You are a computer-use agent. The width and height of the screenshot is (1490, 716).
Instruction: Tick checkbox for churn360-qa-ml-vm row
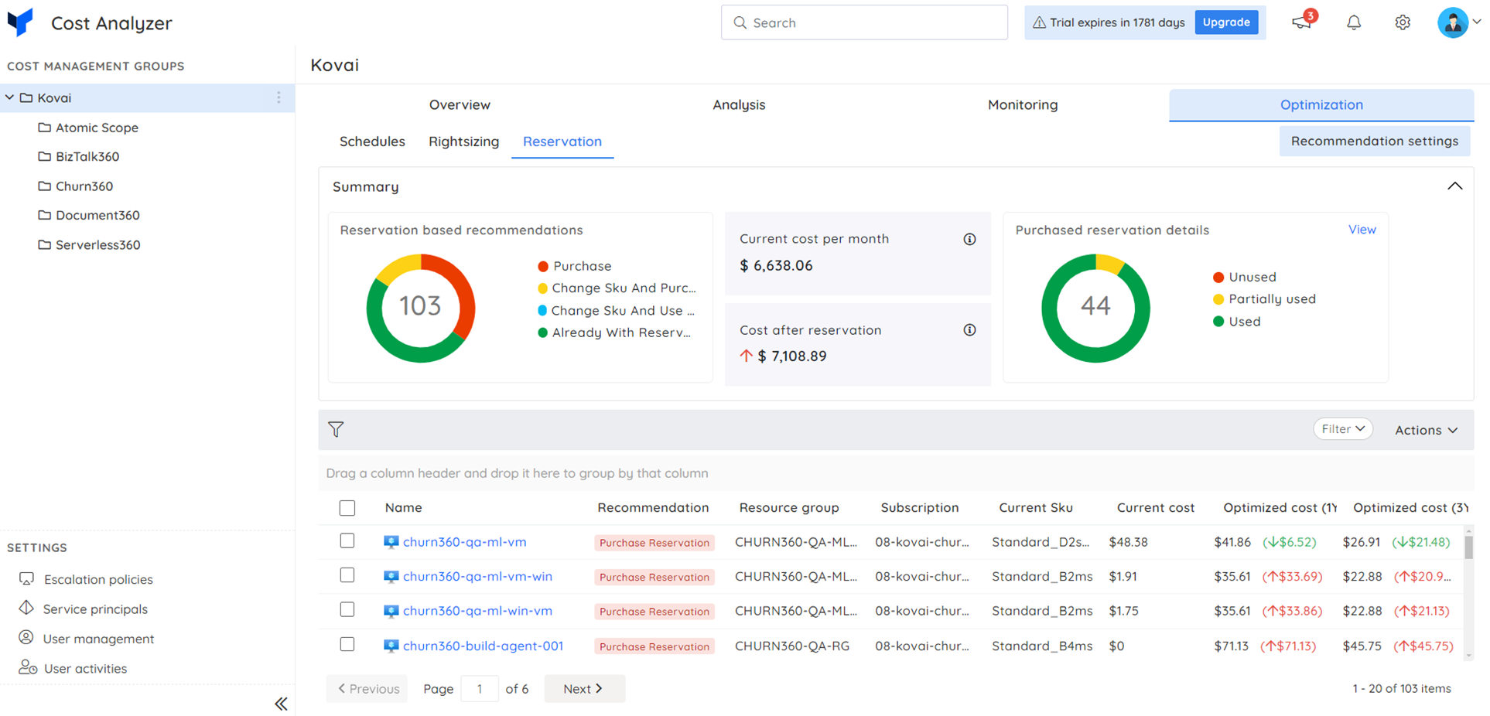347,540
